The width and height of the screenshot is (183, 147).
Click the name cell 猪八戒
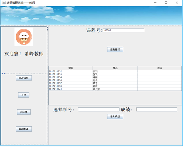click(115, 89)
